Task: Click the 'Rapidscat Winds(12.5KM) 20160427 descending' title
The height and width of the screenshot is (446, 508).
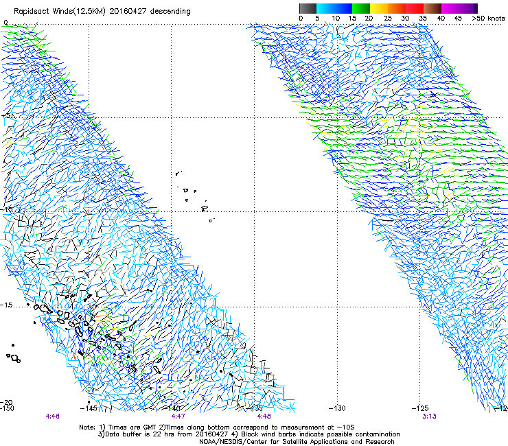Action: 102,11
